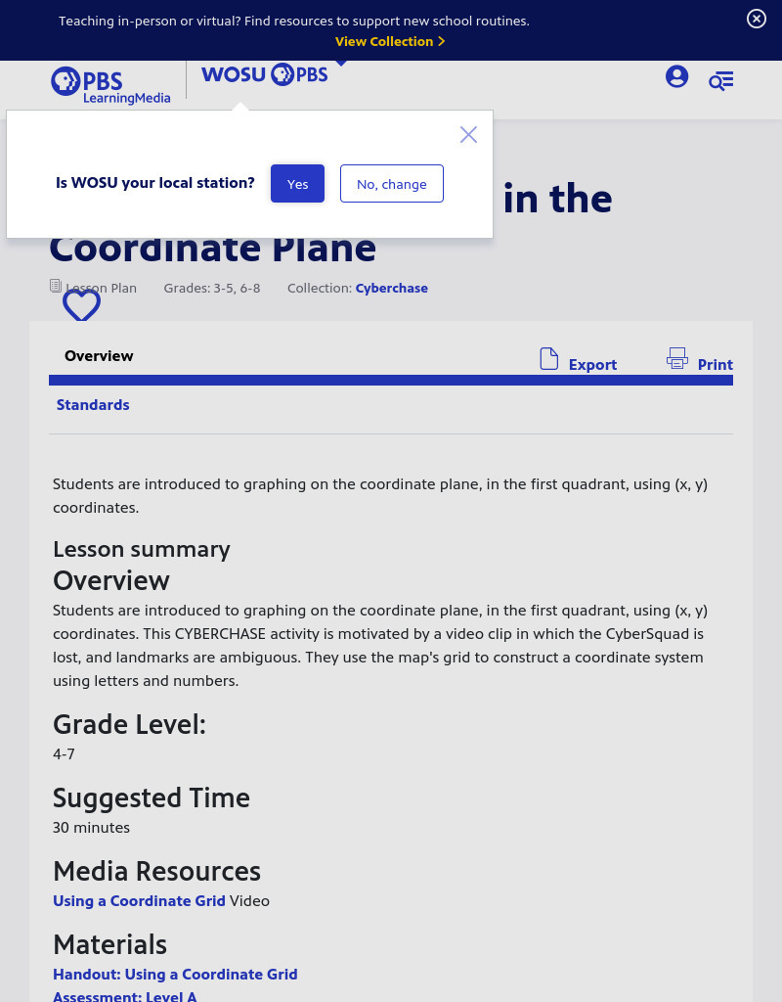Select the PBS LearningMedia logo
Image resolution: width=782 pixels, height=1002 pixels.
tap(110, 84)
